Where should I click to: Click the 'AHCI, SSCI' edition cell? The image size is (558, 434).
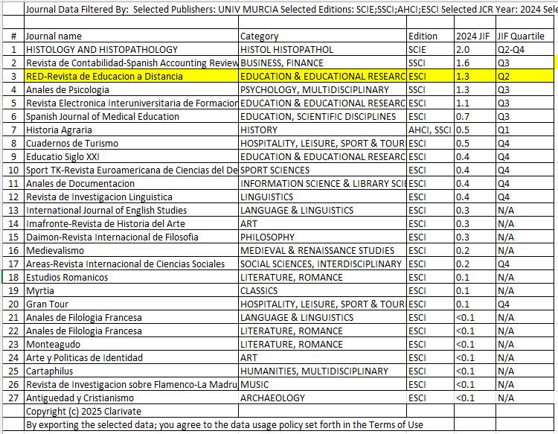click(x=430, y=130)
